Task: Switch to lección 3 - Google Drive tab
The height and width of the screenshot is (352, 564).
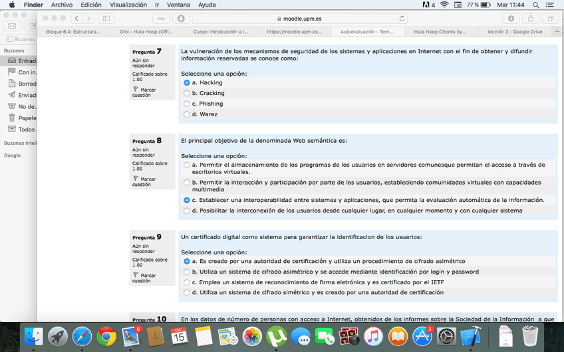Action: (514, 31)
